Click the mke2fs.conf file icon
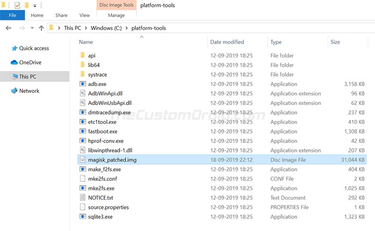Viewport: 375px width, 231px height. click(82, 179)
